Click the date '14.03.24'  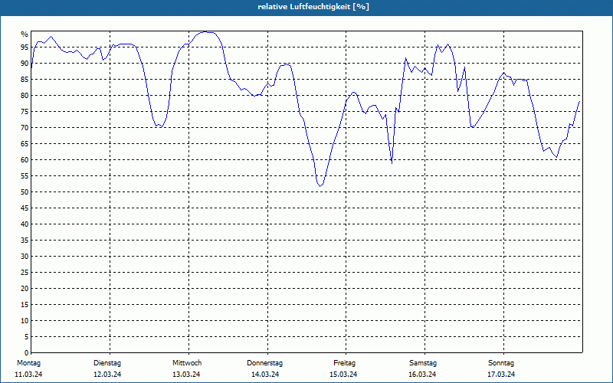coord(265,375)
